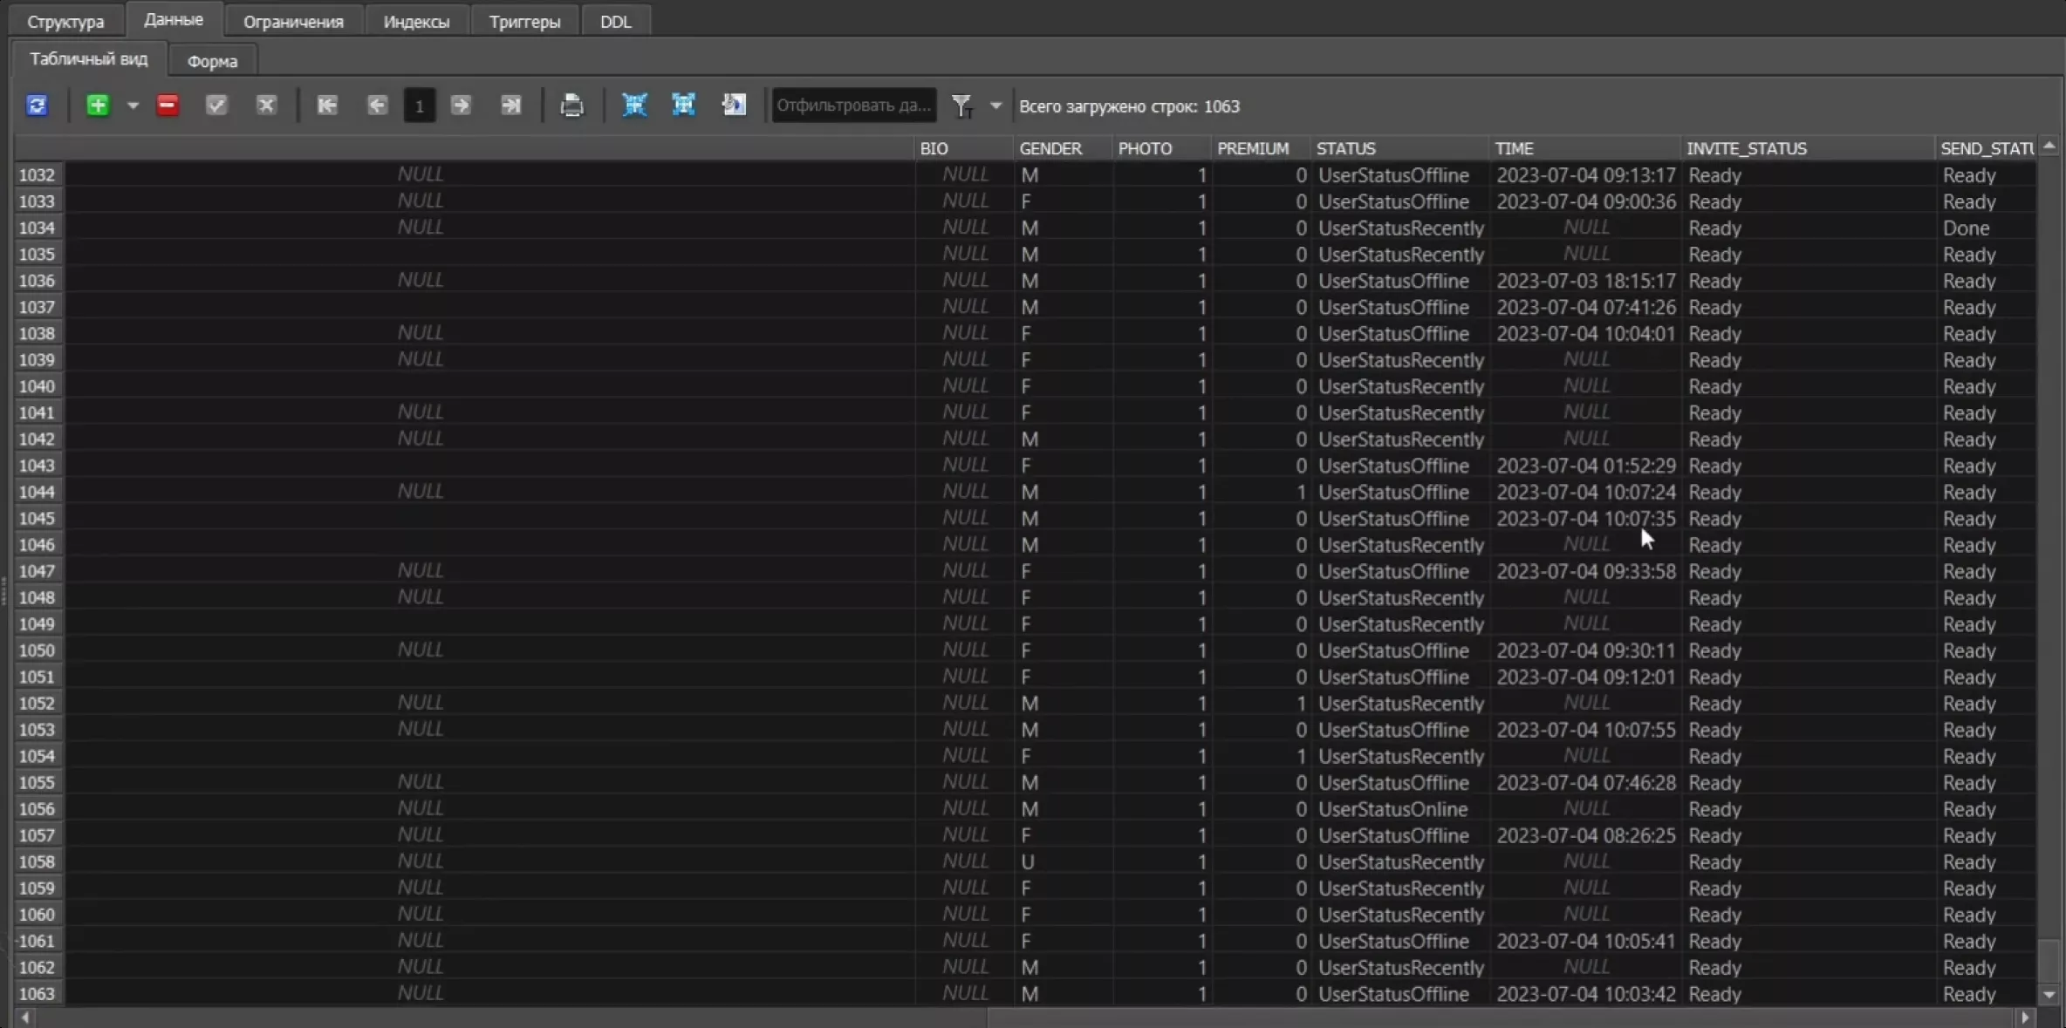Click the horizontal scrollbar right arrow
2066x1028 pixels.
click(x=2026, y=1018)
